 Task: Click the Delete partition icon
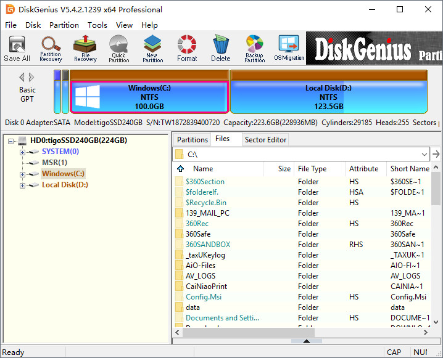[x=220, y=49]
